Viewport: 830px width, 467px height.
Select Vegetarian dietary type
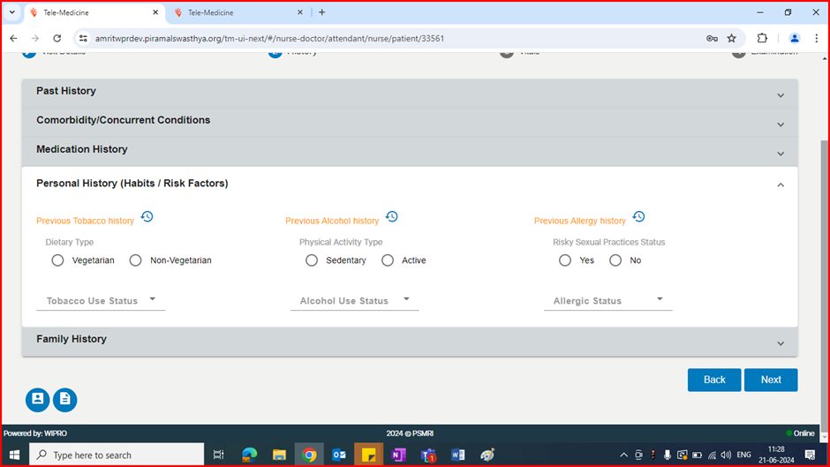[x=57, y=260]
